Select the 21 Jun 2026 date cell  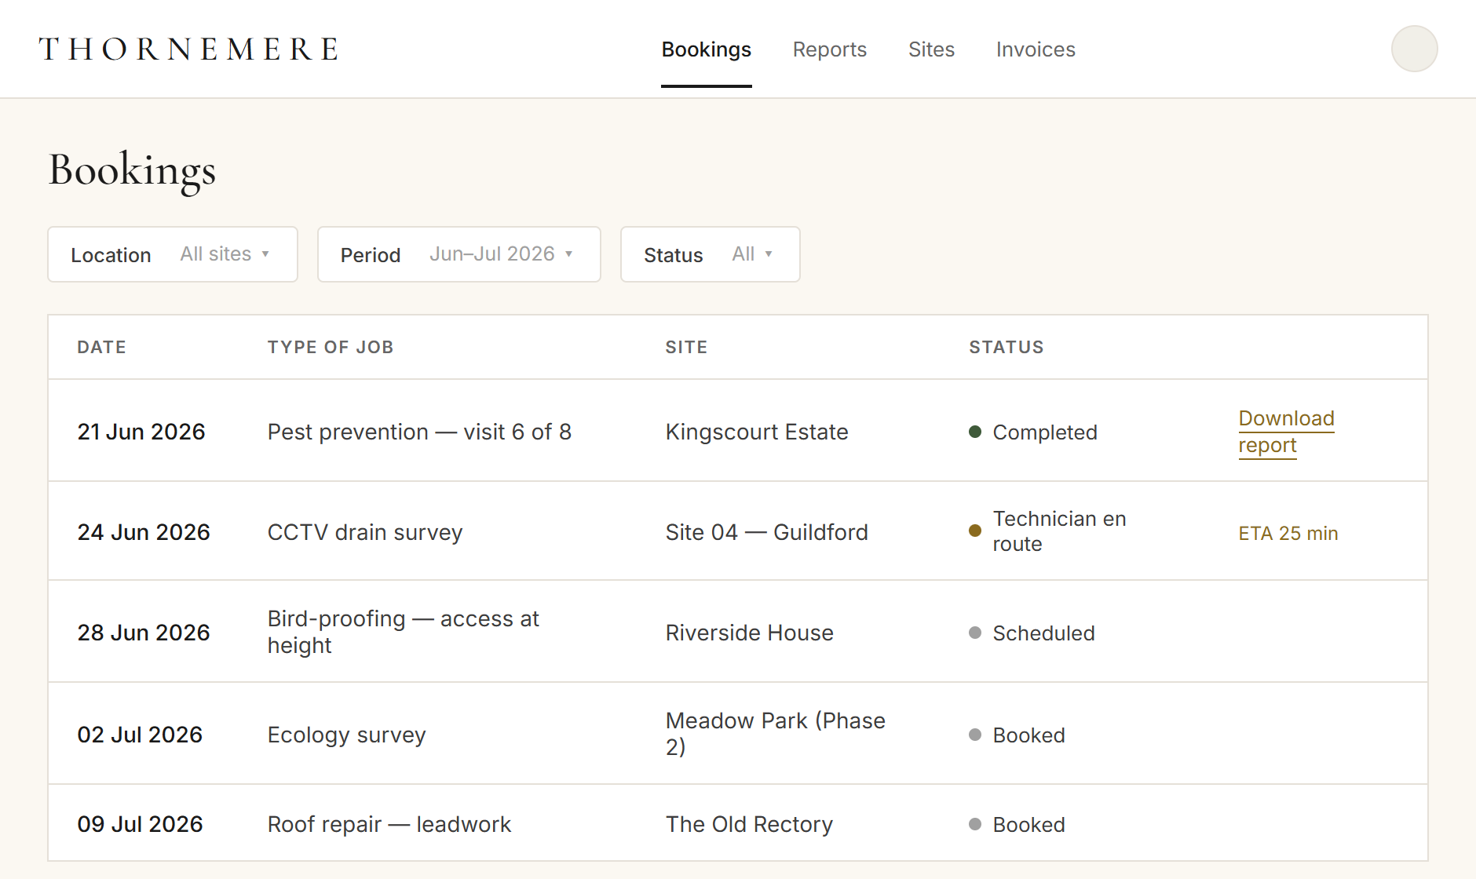(141, 432)
